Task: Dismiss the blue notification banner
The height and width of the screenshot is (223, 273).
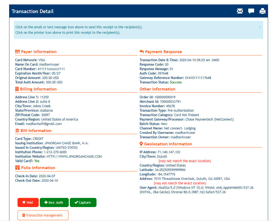Action: click(260, 27)
